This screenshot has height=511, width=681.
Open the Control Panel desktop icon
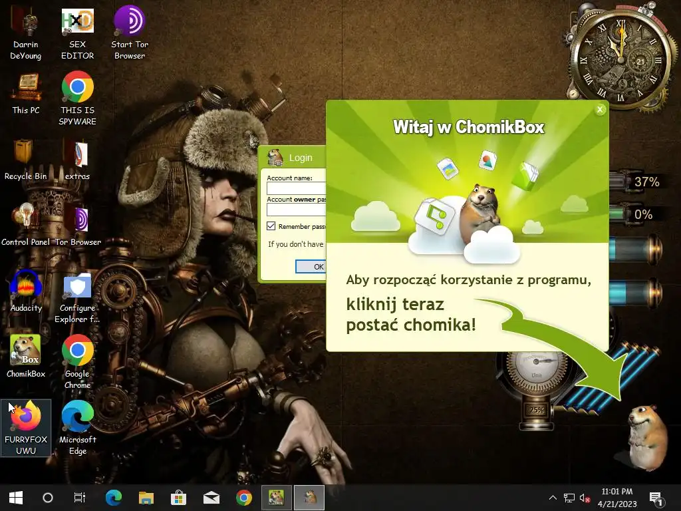point(26,226)
